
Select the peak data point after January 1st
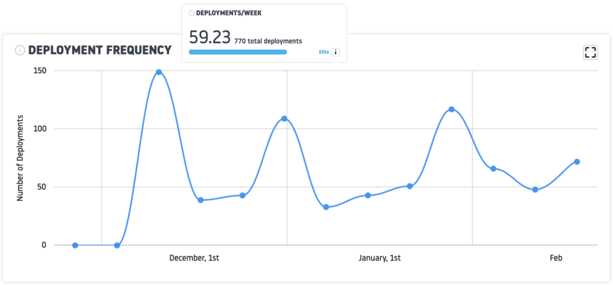(x=451, y=110)
